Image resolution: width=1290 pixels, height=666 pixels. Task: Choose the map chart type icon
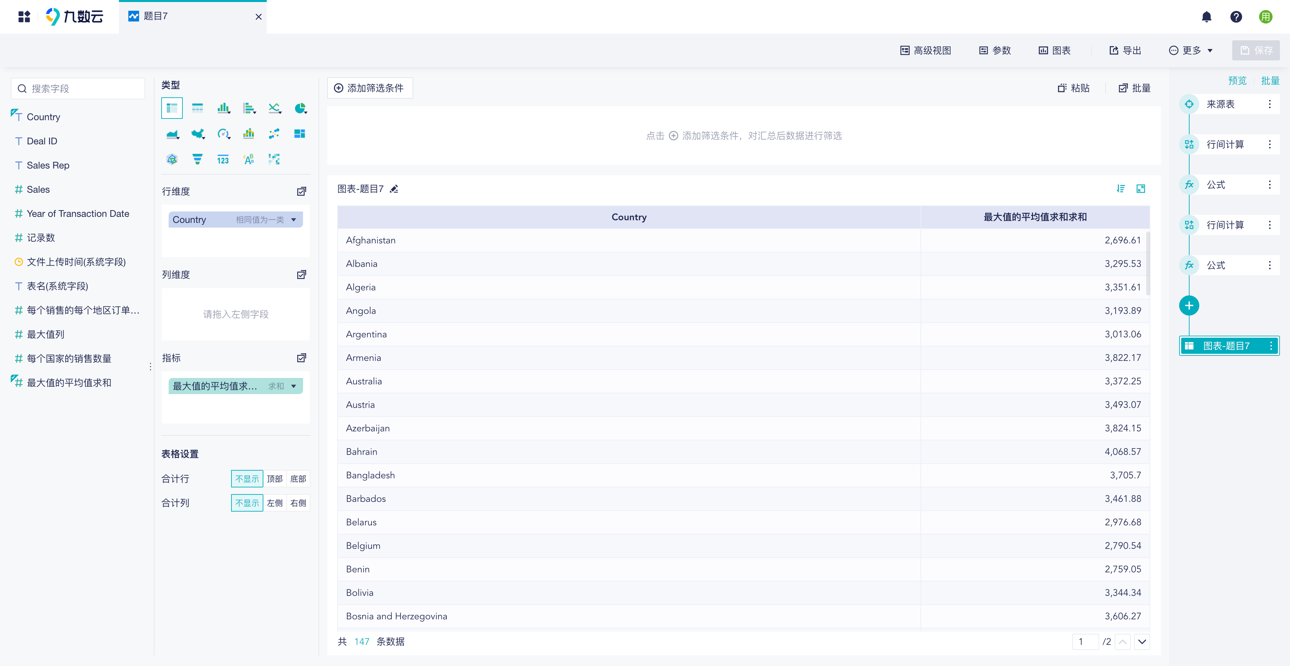[x=198, y=134]
